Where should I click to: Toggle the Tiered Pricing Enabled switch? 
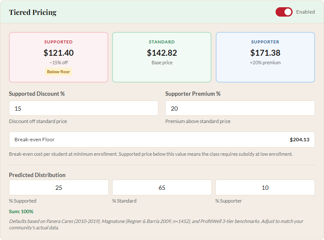tap(284, 12)
